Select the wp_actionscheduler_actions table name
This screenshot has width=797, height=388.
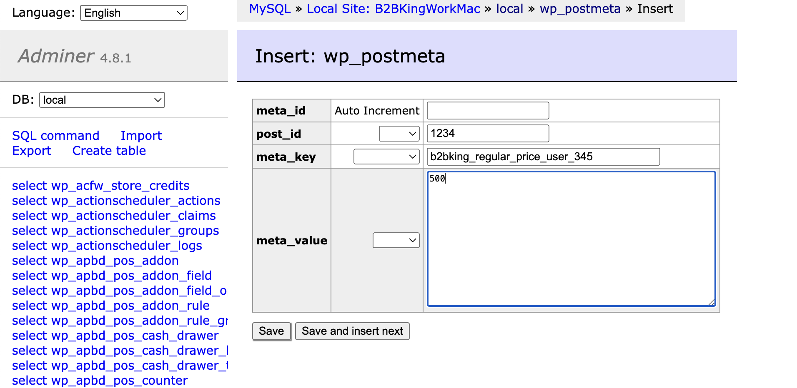click(136, 201)
